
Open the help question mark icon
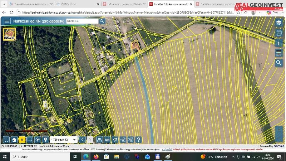[138, 140]
